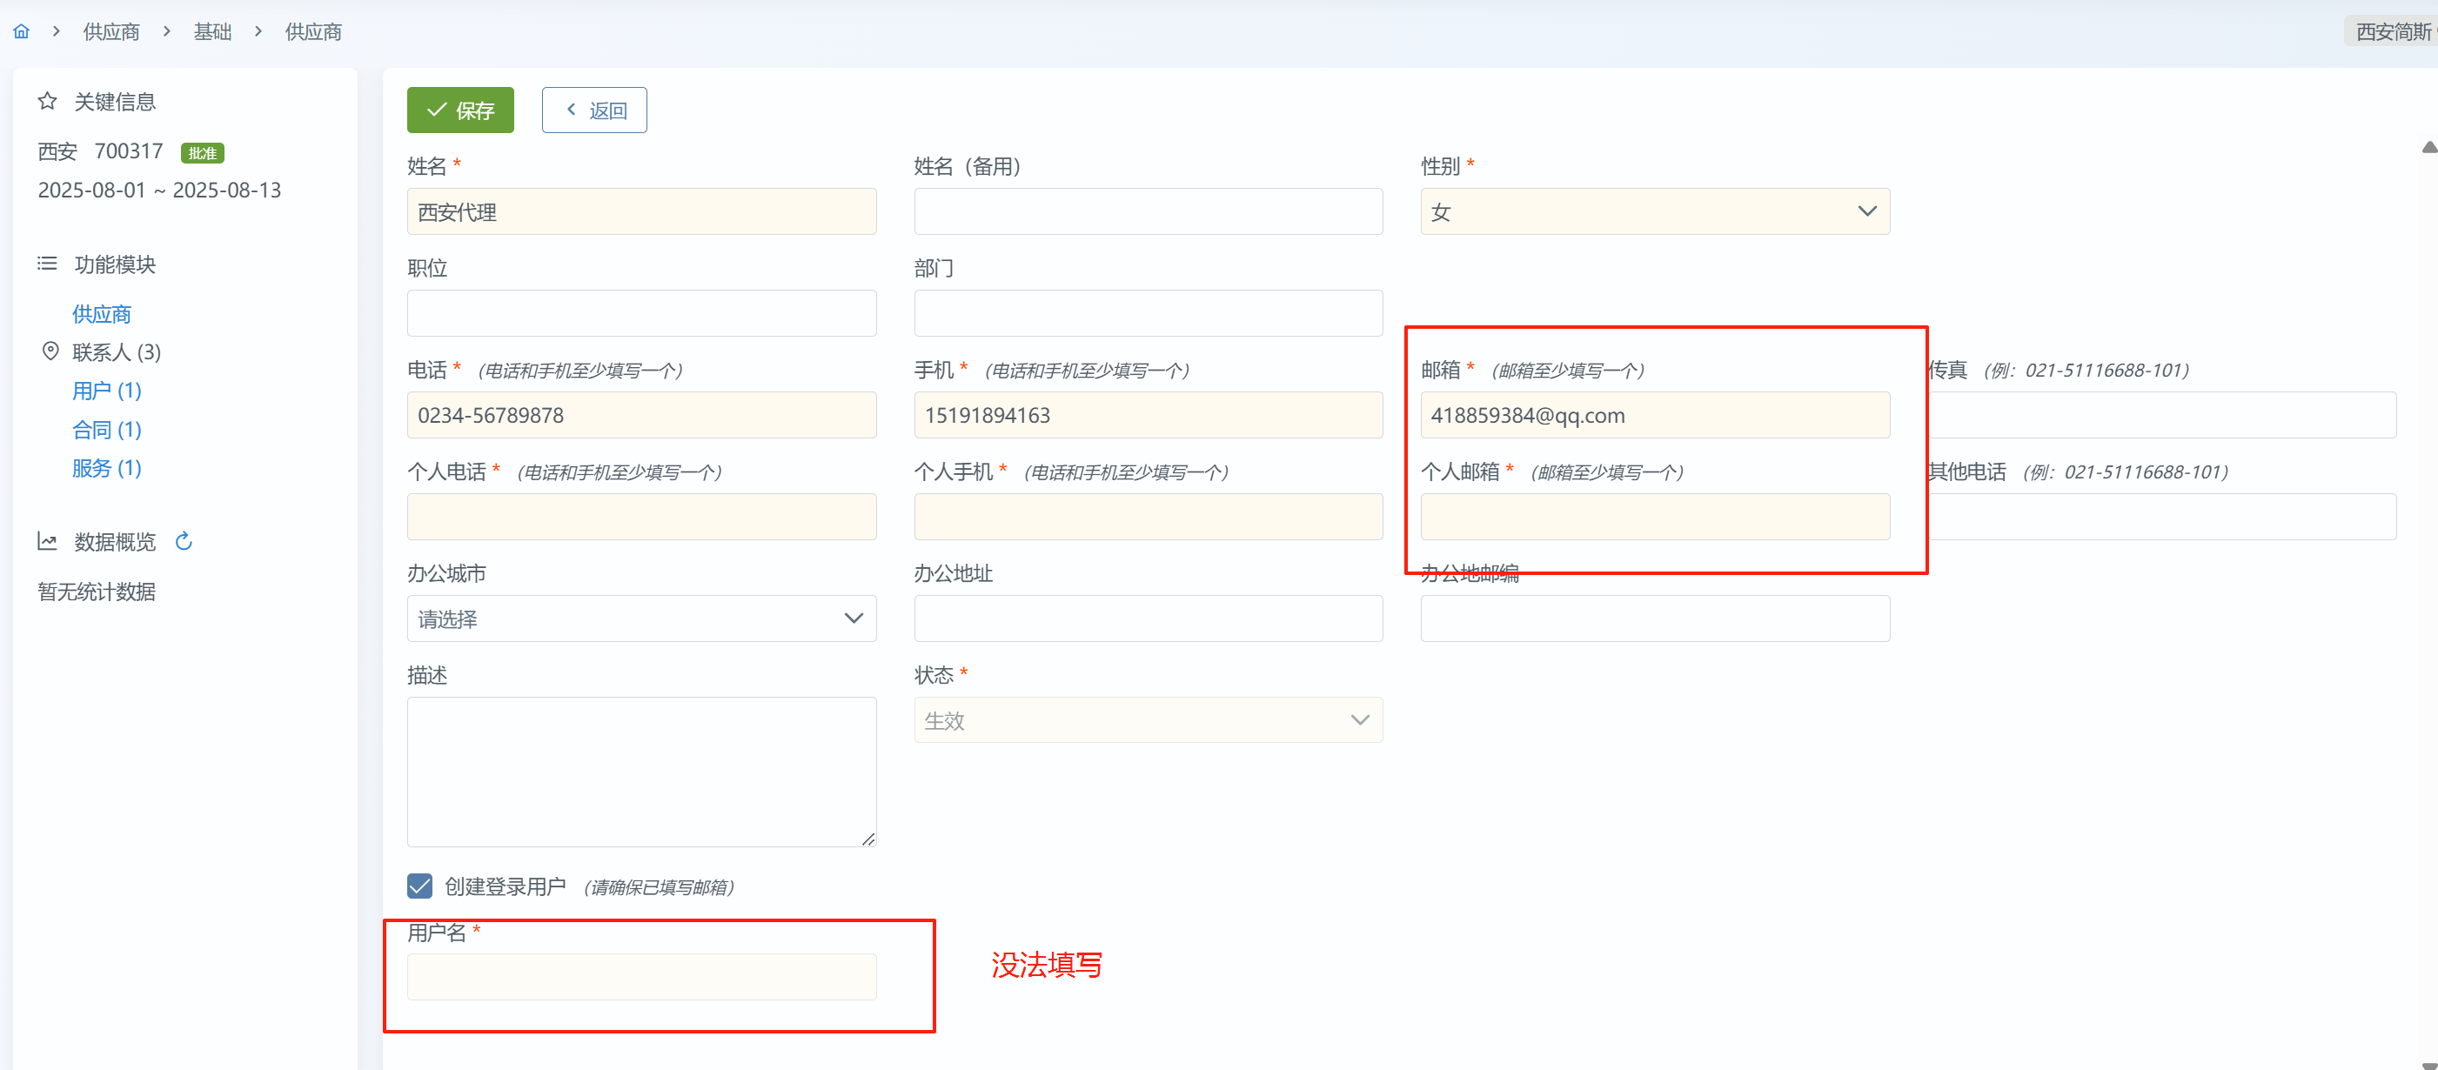Select 合同 (1) module link
2438x1070 pixels.
(106, 430)
